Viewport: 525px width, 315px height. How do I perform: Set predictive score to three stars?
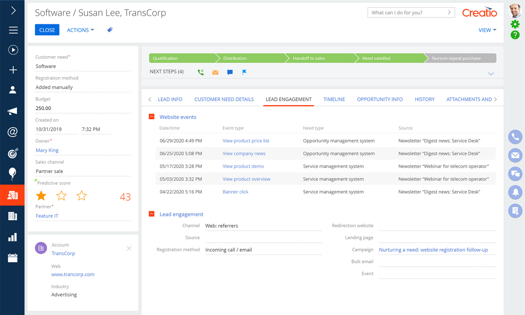81,196
